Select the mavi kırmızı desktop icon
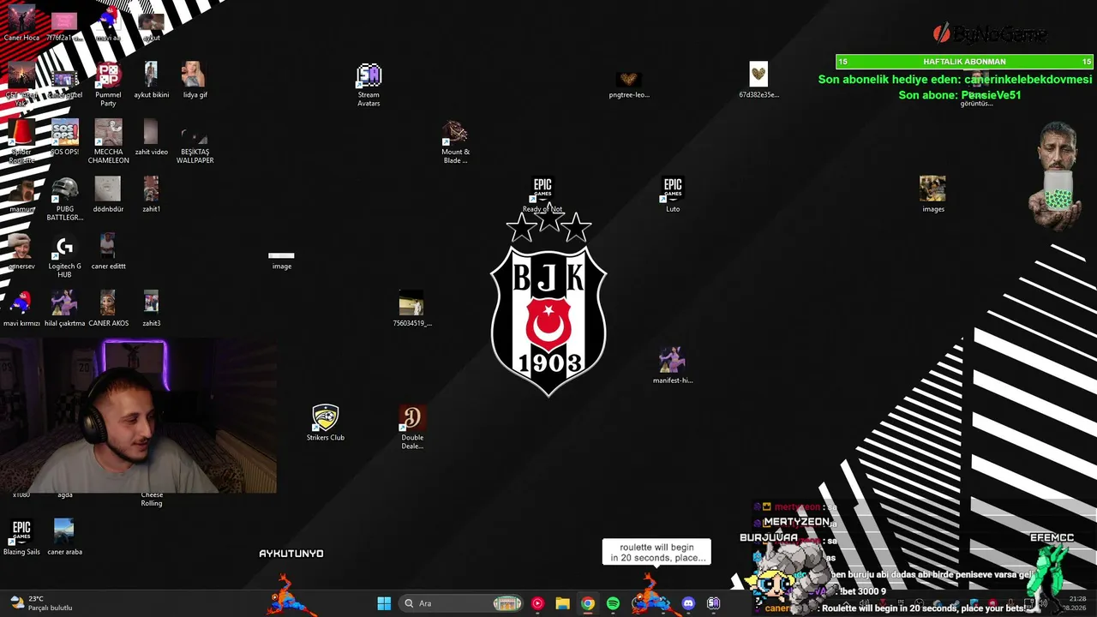Screen dimensions: 1097x617 (x=21, y=309)
